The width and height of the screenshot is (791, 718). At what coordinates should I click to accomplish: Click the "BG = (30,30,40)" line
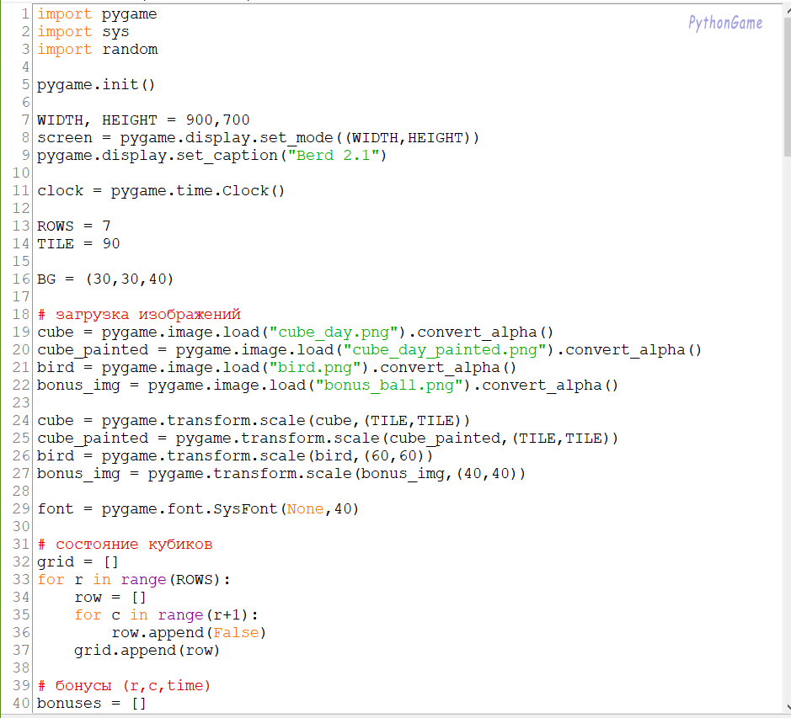pyautogui.click(x=105, y=279)
